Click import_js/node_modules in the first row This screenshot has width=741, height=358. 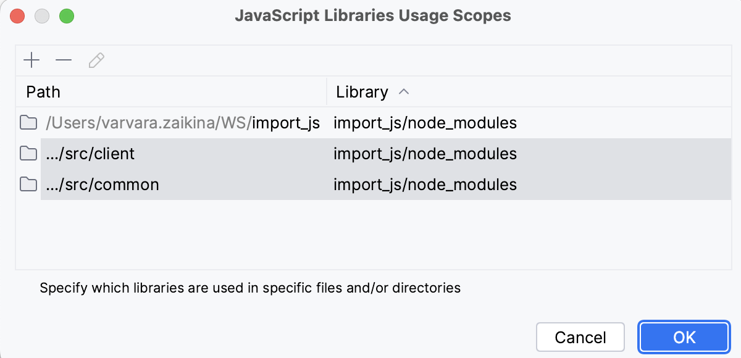(424, 123)
